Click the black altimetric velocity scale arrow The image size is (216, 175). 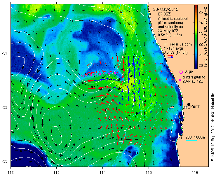(164, 39)
